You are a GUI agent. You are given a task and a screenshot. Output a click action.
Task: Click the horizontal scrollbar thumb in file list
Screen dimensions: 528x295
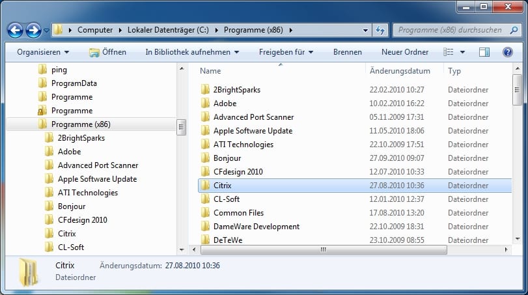(x=324, y=249)
